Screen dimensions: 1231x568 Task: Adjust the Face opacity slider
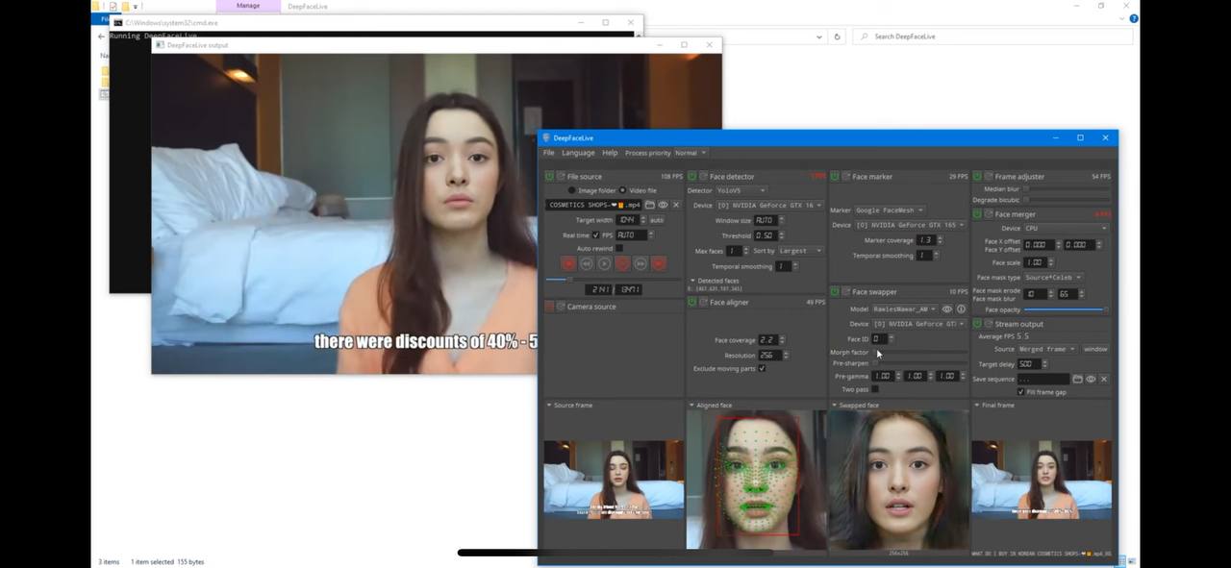(x=1065, y=309)
